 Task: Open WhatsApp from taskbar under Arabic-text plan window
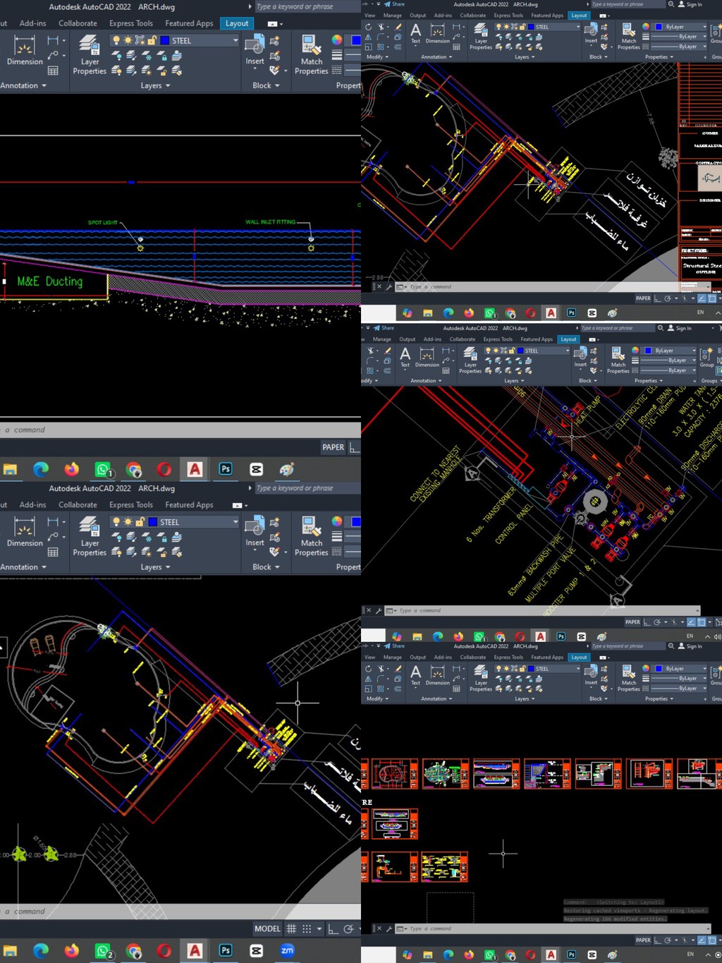click(x=490, y=313)
